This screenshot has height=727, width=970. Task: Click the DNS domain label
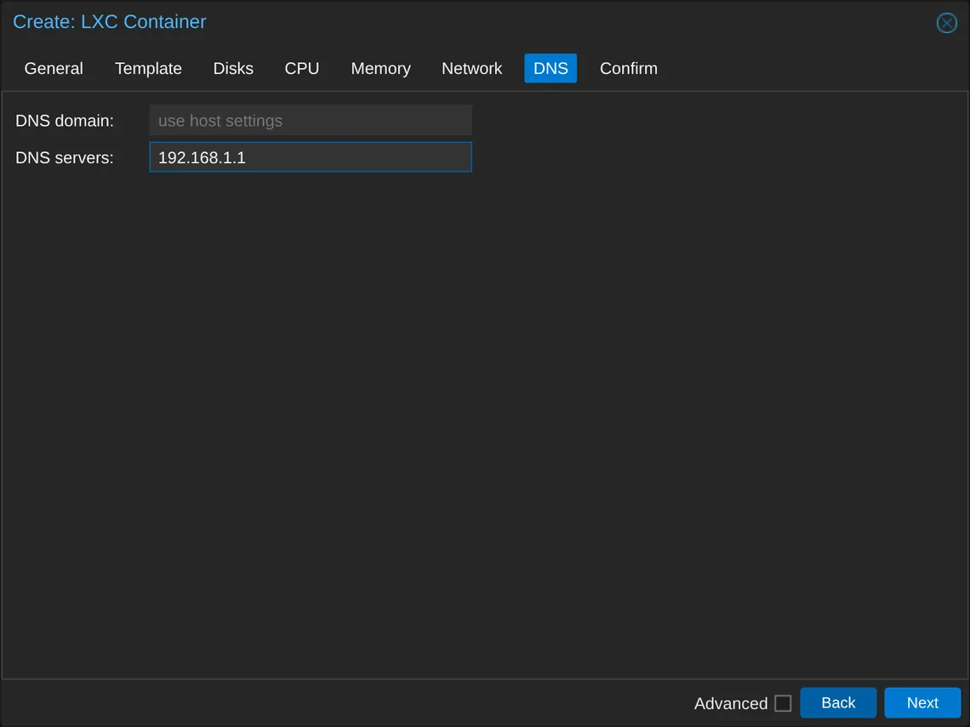(65, 121)
